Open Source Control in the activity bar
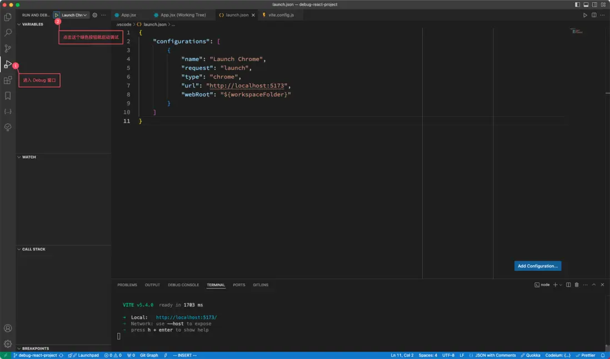Viewport: 610px width, 359px height. (8, 49)
